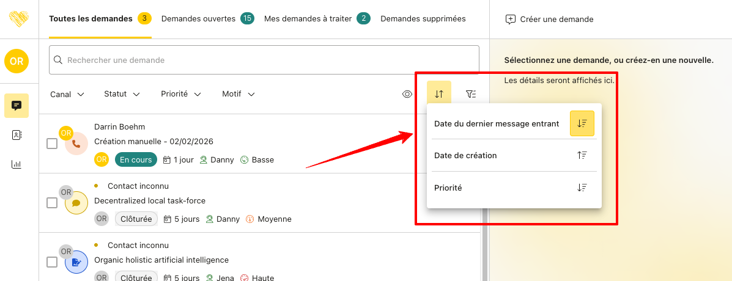Open the messages icon in sidebar
732x281 pixels.
pos(17,106)
